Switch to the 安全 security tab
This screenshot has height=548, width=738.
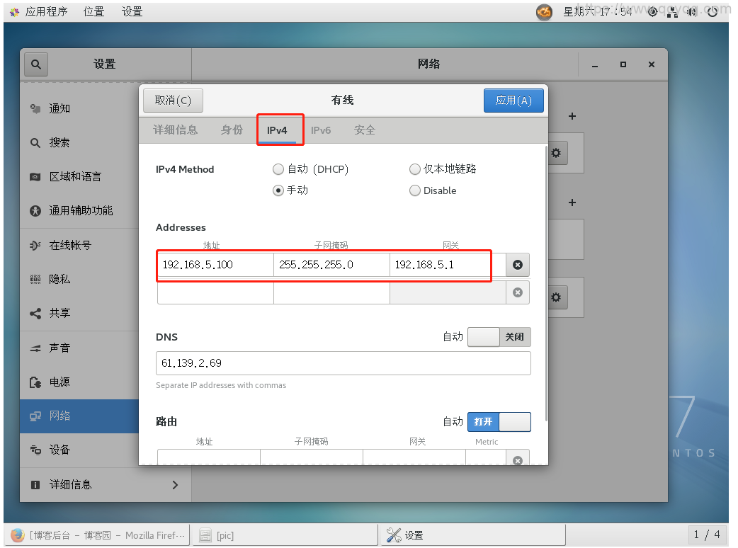tap(365, 130)
